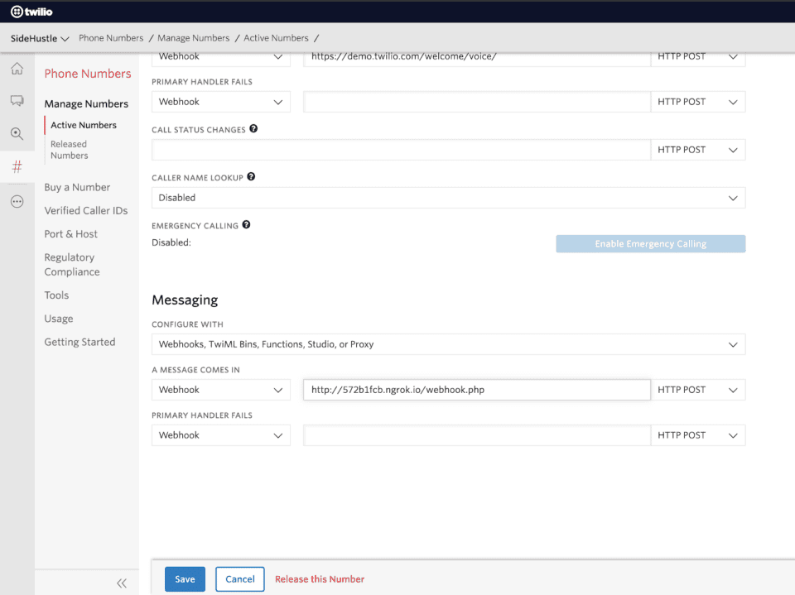
Task: Open voice Primary Handler Fails Webhook dropdown
Action: (221, 102)
